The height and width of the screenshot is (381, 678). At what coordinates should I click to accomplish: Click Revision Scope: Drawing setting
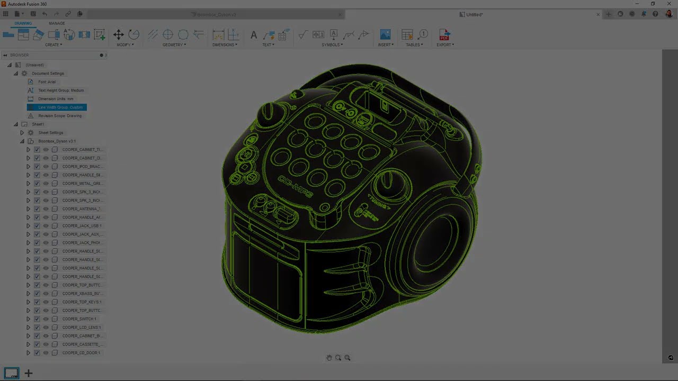point(60,116)
